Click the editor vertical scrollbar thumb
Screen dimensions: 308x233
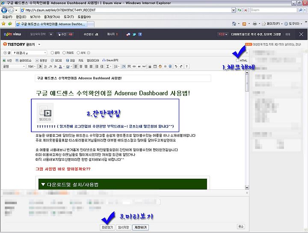point(247,83)
